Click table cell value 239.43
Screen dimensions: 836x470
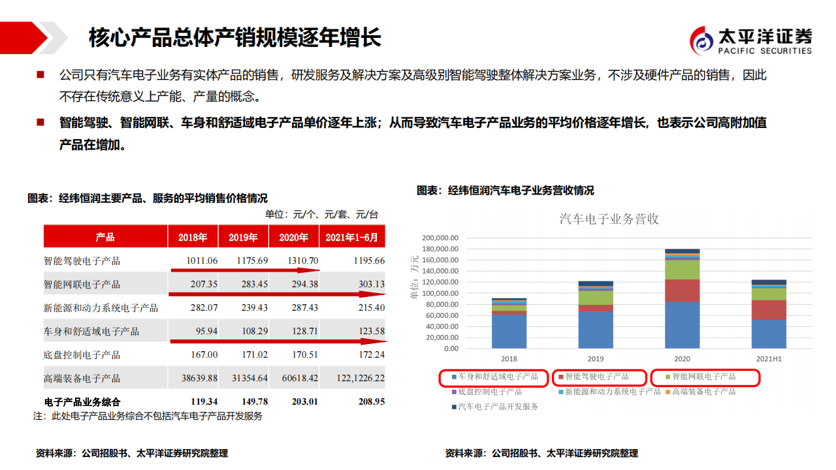point(255,307)
